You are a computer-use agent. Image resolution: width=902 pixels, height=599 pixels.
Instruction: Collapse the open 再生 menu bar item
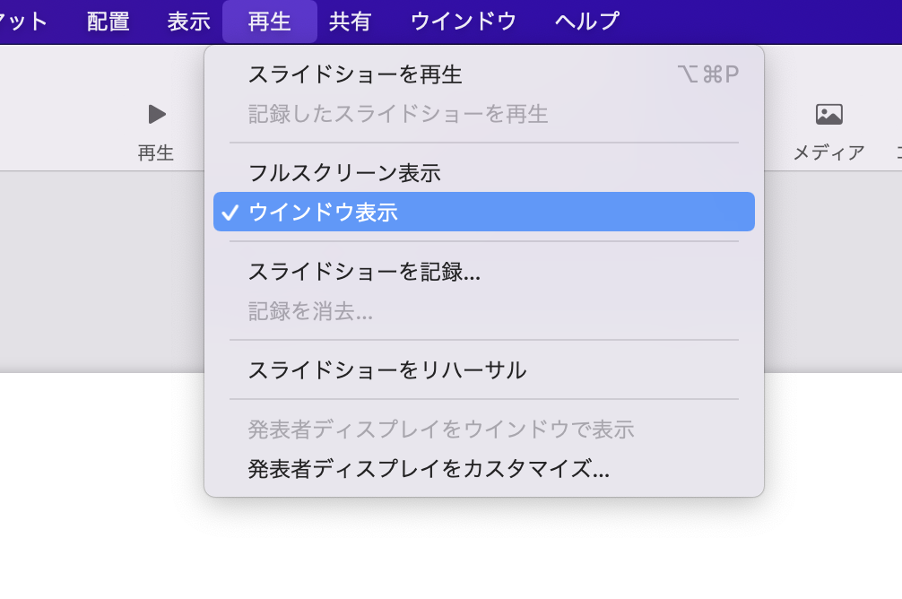(269, 22)
